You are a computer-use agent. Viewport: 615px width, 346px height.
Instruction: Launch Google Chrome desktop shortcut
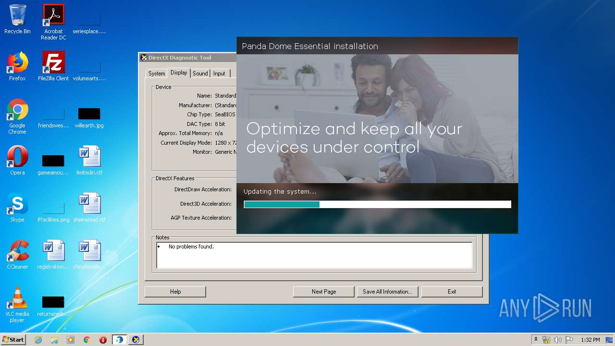coord(17,116)
